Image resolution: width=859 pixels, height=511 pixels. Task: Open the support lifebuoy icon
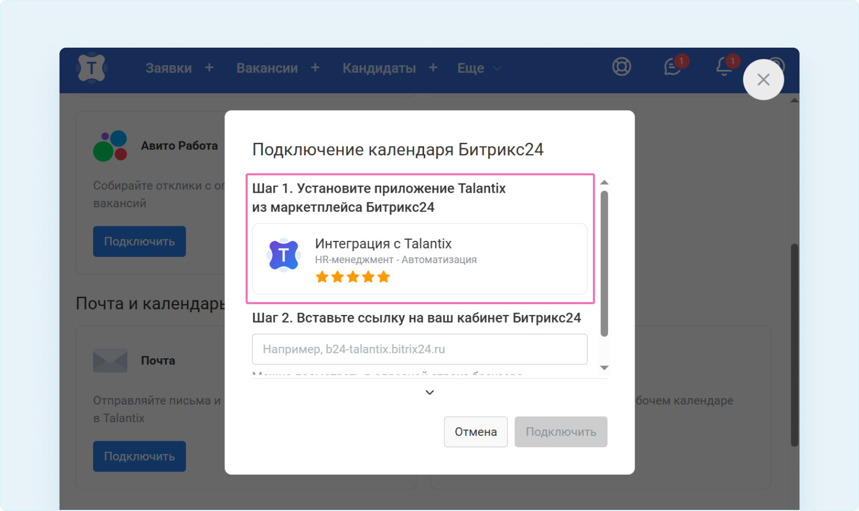pyautogui.click(x=622, y=67)
